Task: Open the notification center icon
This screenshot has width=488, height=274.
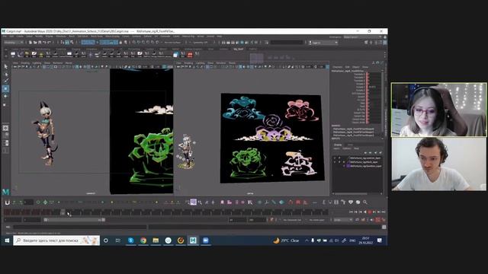Action: [380, 241]
